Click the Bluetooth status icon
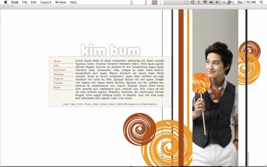This screenshot has height=167, width=267. click(x=198, y=2)
